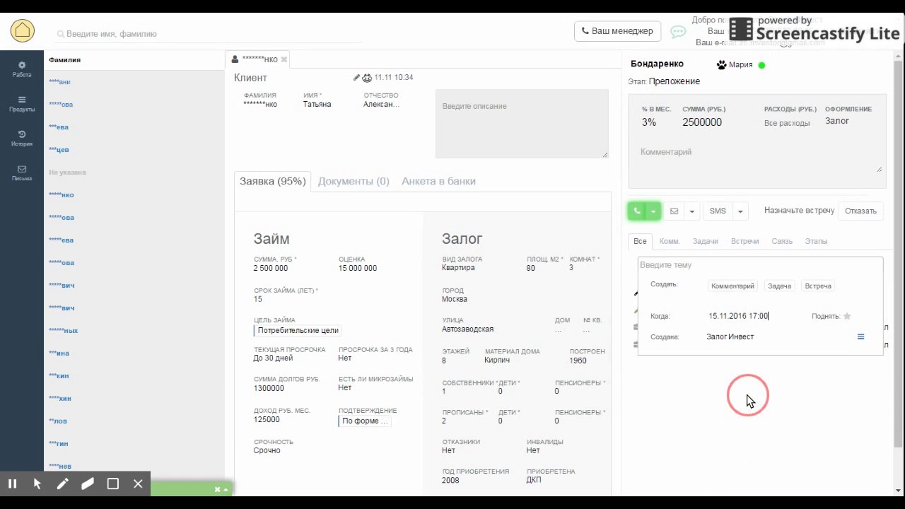Viewport: 905px width, 509px height.
Task: Click the Введите тему subject field
Action: click(x=760, y=265)
